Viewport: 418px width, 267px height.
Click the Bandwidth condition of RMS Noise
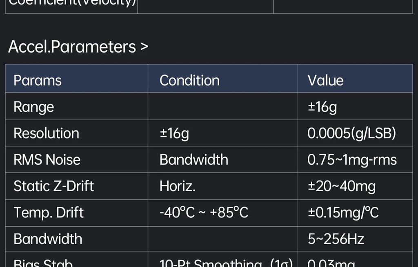pyautogui.click(x=193, y=160)
